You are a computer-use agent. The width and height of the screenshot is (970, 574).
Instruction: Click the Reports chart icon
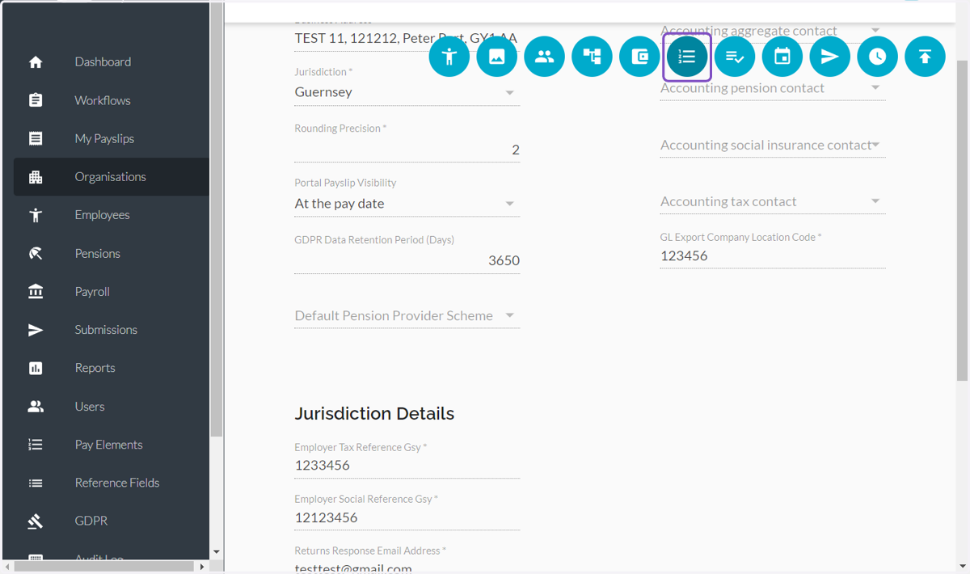[36, 368]
